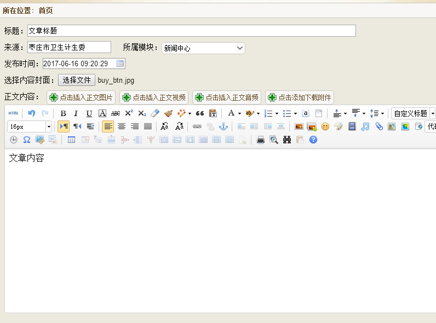Insert emoticon using the smiley icon

[x=325, y=126]
